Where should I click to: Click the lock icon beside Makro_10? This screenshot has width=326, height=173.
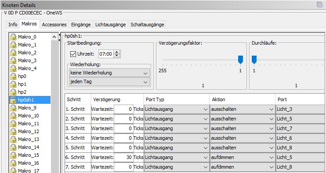(13, 116)
